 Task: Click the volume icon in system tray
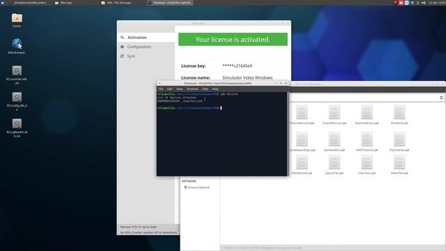coord(423,3)
